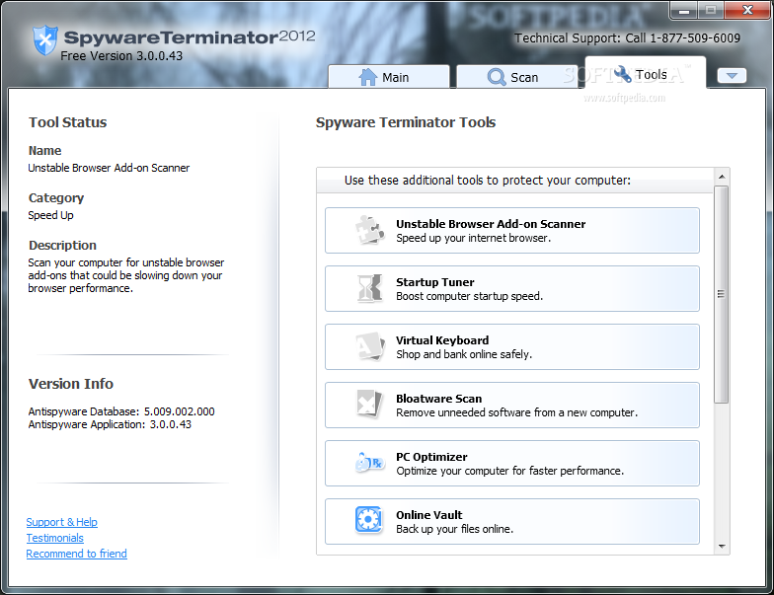This screenshot has height=595, width=774.
Task: Click the Version Info heading
Action: [x=71, y=384]
